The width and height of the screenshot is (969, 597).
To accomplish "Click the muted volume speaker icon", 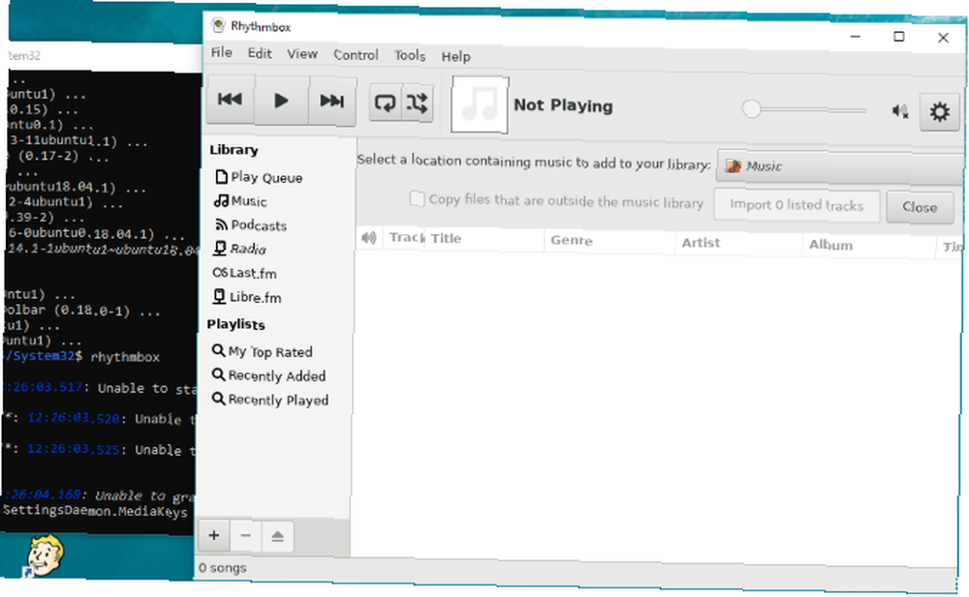I will [x=900, y=111].
